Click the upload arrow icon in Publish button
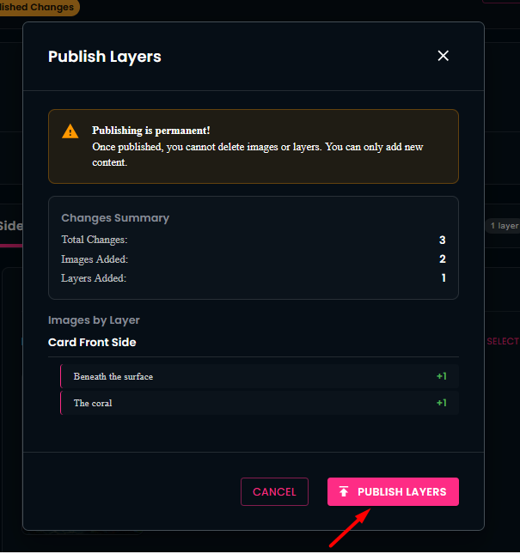 [x=344, y=492]
